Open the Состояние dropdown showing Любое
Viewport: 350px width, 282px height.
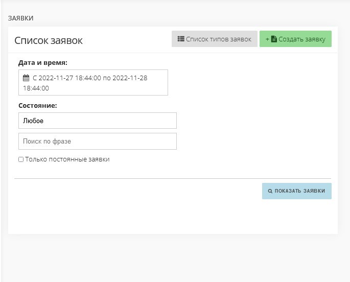[x=98, y=121]
